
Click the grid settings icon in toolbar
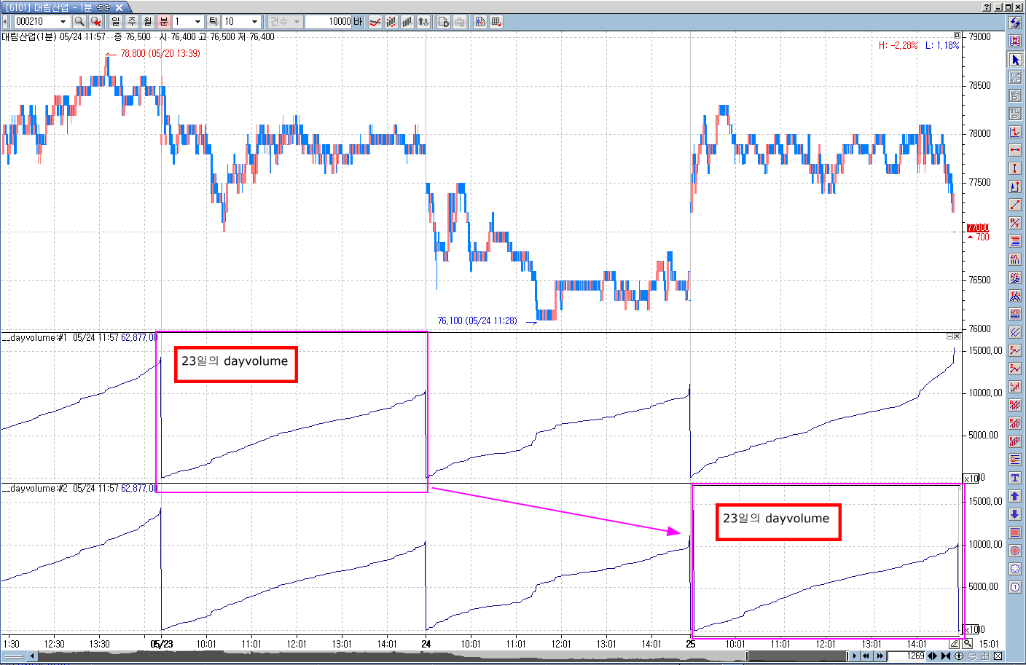tap(496, 22)
